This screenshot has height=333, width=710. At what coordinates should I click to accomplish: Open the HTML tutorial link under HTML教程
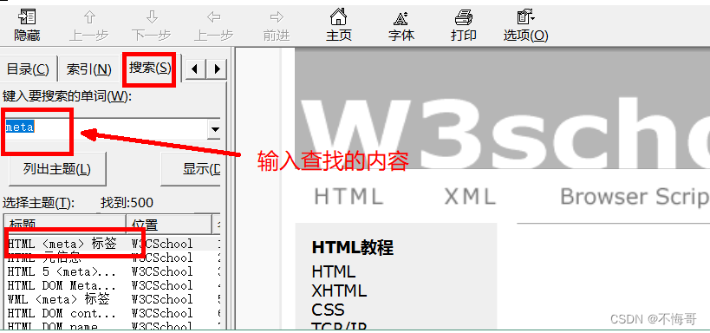(334, 271)
